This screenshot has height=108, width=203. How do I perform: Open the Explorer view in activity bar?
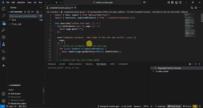[4, 9]
